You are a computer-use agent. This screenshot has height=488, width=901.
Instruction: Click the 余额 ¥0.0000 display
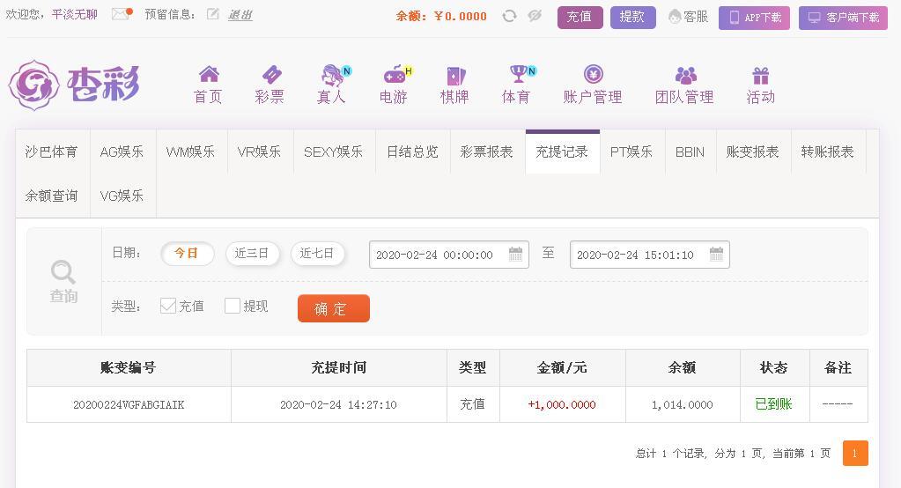point(441,16)
